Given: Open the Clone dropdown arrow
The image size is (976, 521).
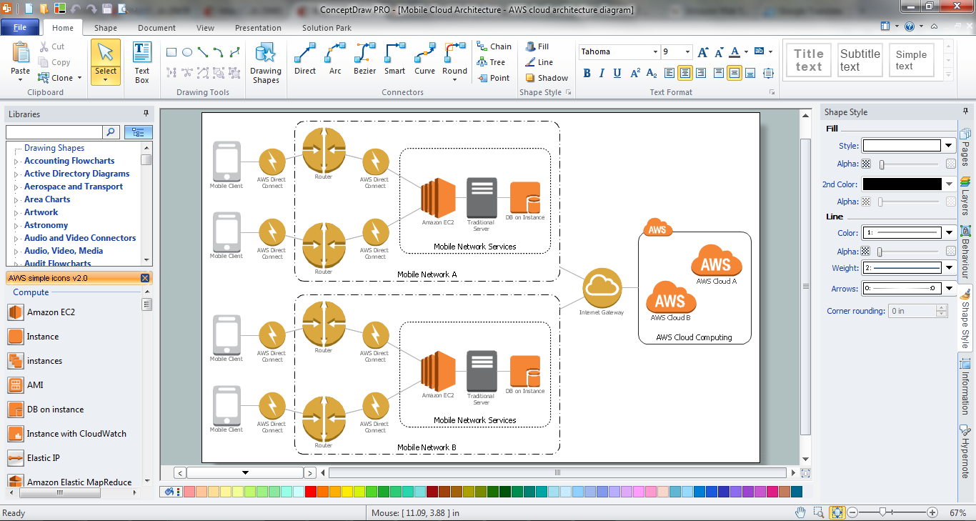Looking at the screenshot, I should pos(79,78).
